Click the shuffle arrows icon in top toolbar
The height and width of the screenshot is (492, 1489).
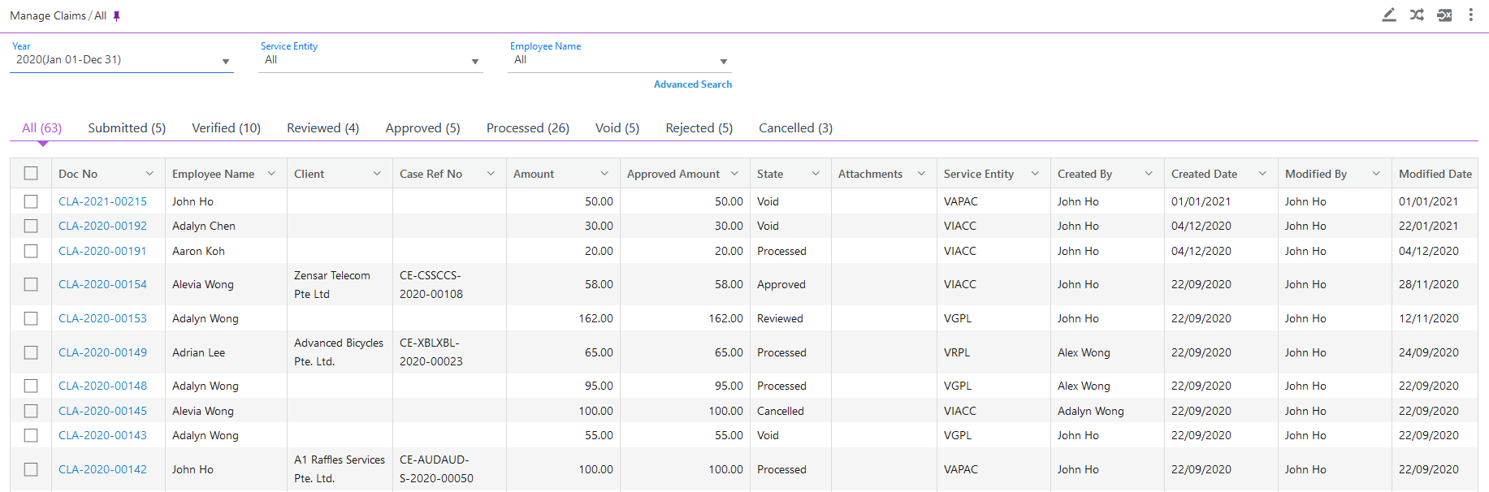pyautogui.click(x=1417, y=15)
